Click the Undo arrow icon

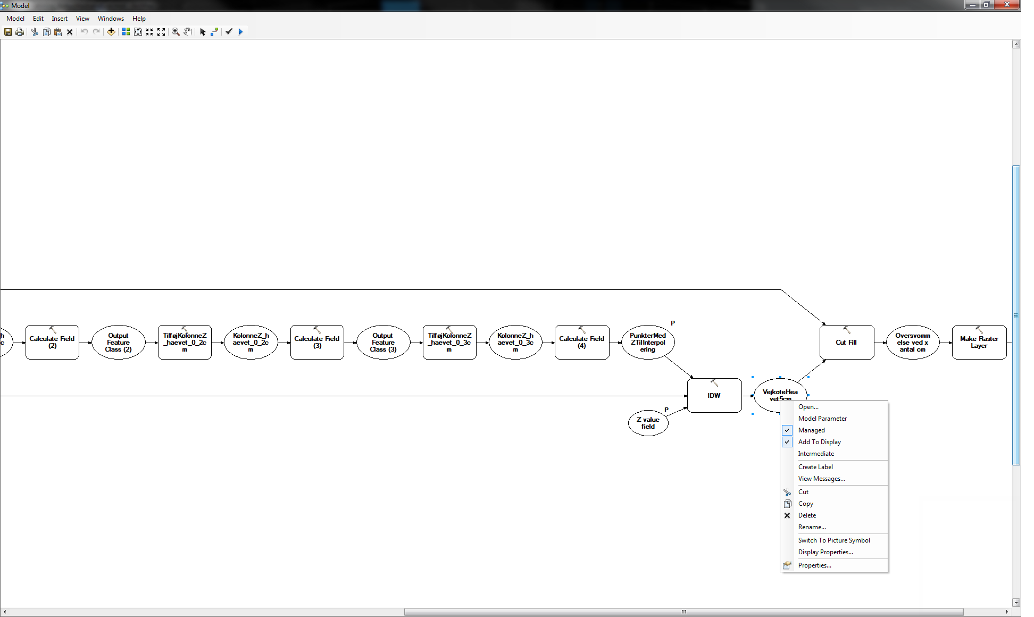pos(85,32)
